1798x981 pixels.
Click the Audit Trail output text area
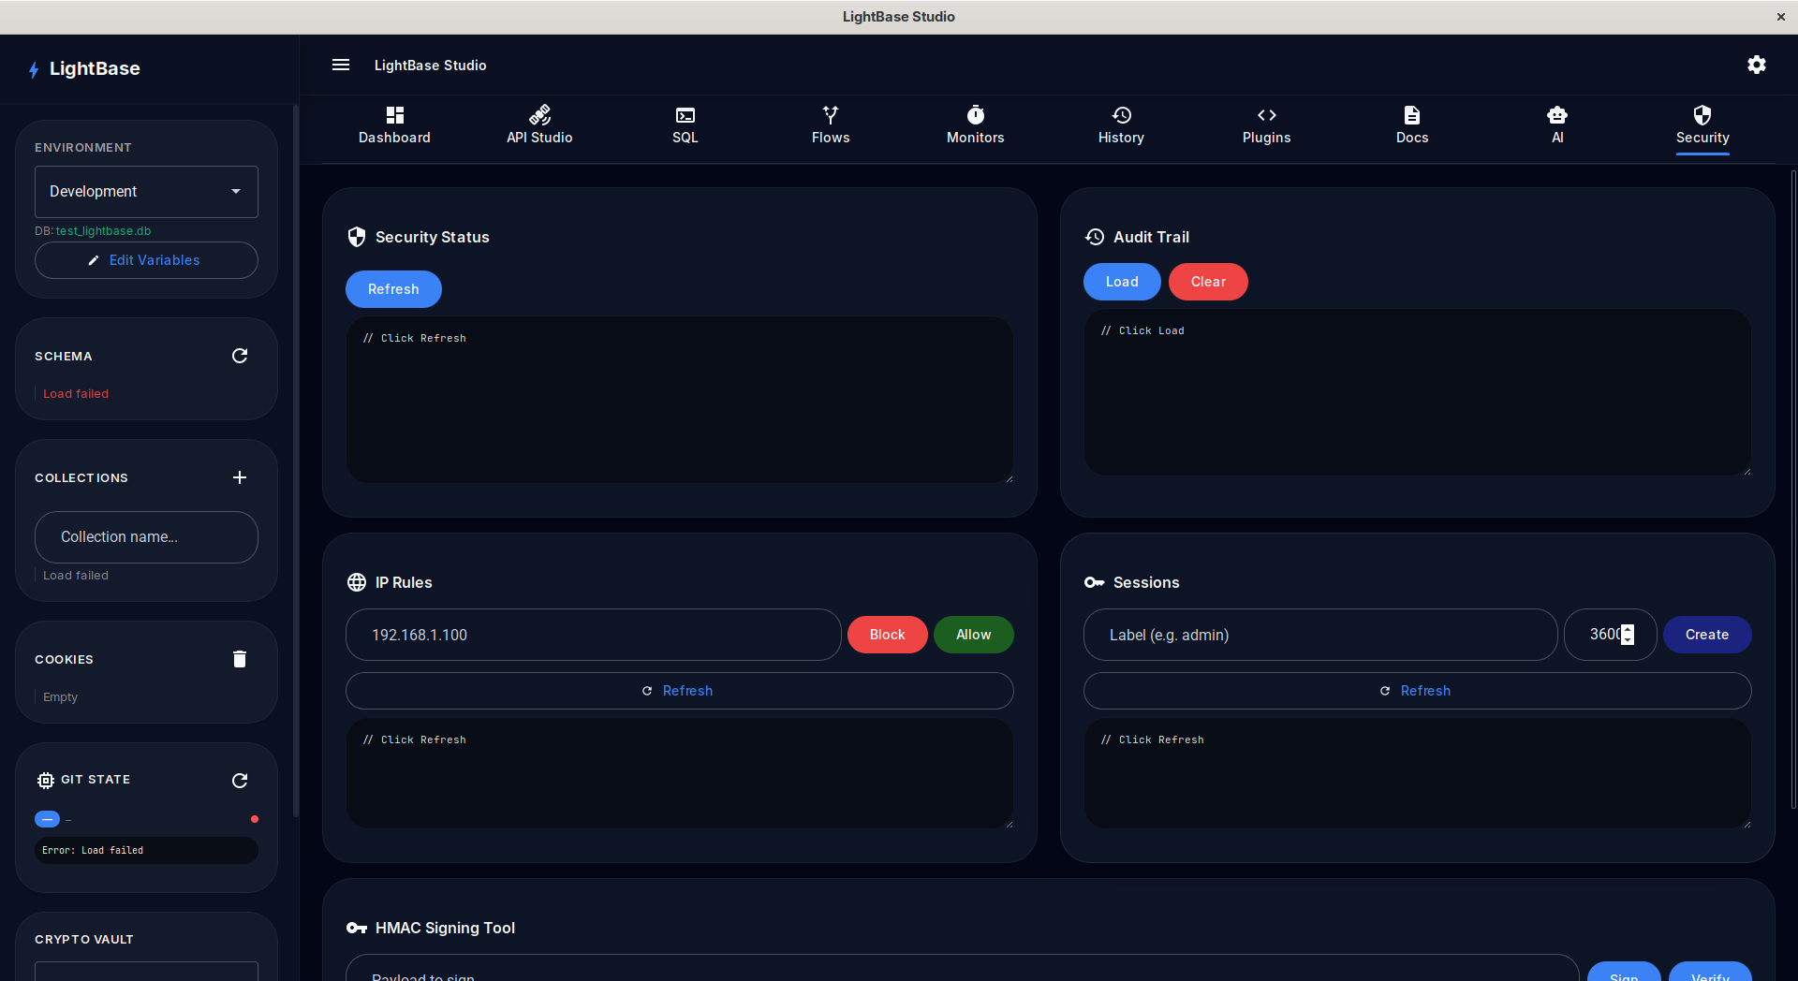[x=1417, y=392]
